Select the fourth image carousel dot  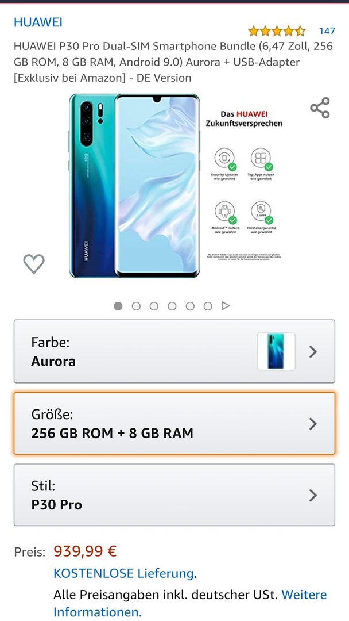pyautogui.click(x=172, y=306)
